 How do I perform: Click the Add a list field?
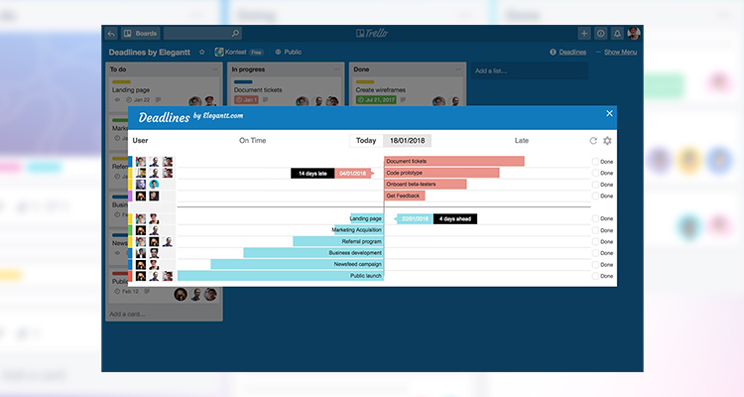click(529, 70)
